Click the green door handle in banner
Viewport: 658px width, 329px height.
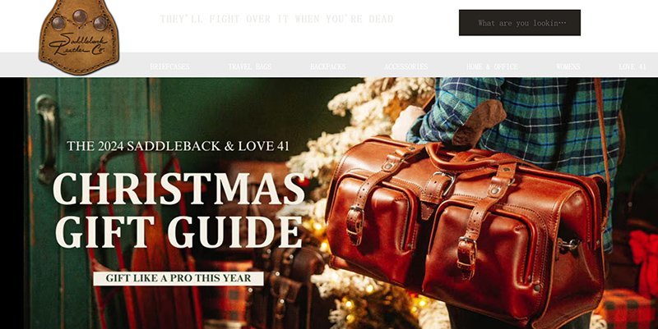click(x=46, y=138)
